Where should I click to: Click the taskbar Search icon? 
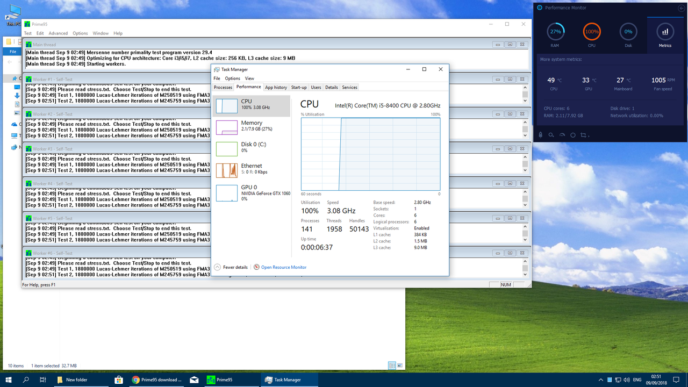pyautogui.click(x=26, y=379)
